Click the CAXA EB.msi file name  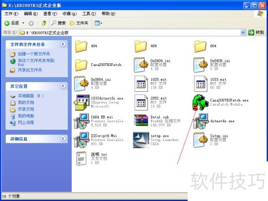102,117
